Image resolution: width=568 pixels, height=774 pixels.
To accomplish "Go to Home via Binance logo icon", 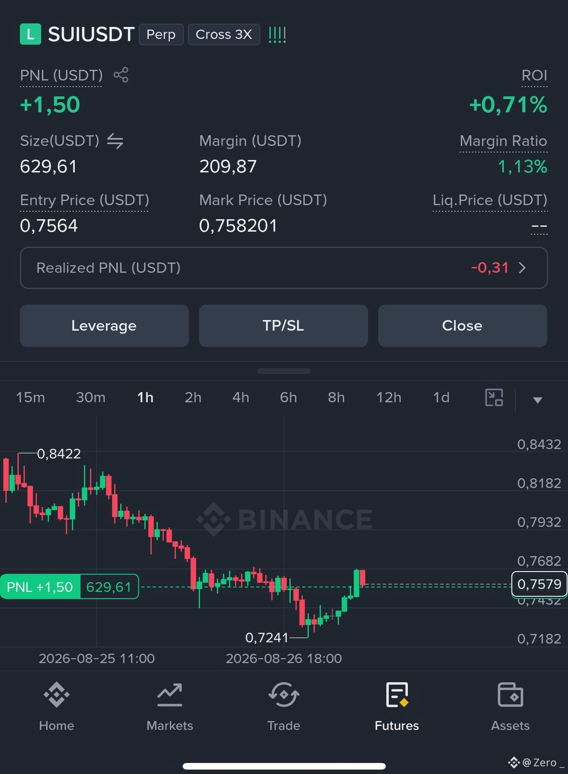I will (57, 694).
